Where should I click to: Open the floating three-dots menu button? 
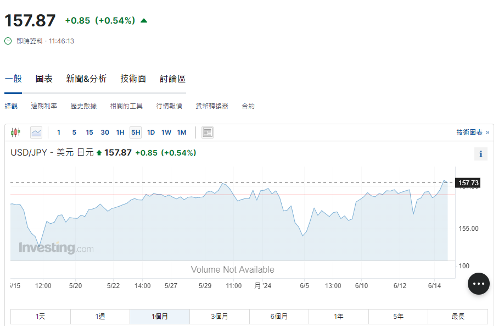pos(478,284)
